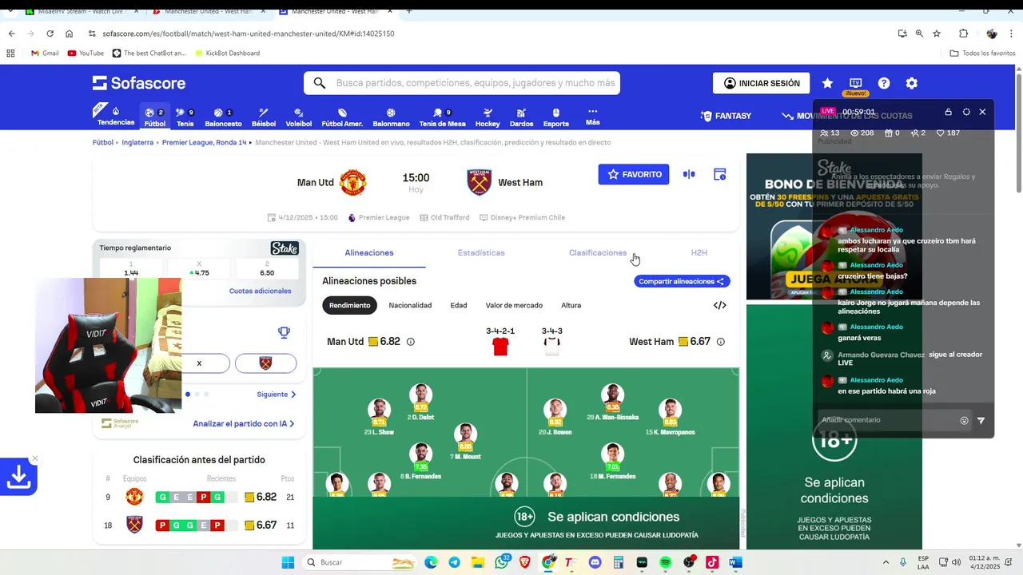Go to Tenis de Mesa section
Image resolution: width=1023 pixels, height=575 pixels.
(442, 117)
